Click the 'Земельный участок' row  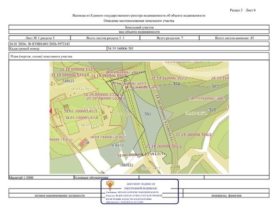pos(139,27)
